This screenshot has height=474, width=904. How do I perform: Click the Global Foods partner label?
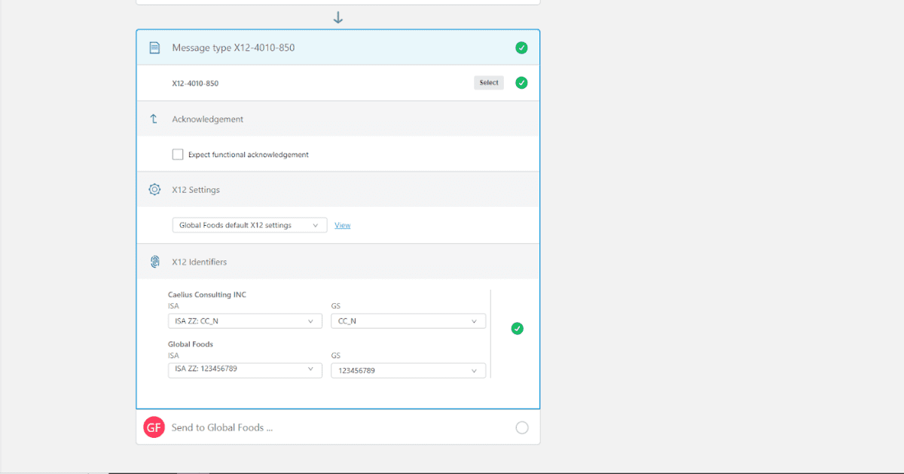tap(191, 344)
